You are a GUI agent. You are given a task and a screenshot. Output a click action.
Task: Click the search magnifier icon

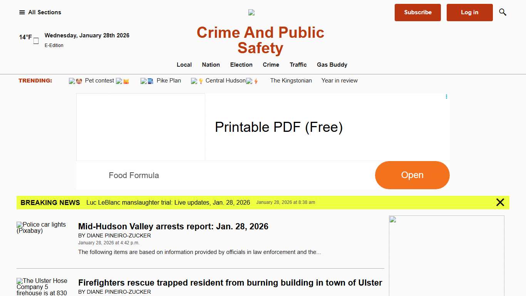pyautogui.click(x=503, y=12)
